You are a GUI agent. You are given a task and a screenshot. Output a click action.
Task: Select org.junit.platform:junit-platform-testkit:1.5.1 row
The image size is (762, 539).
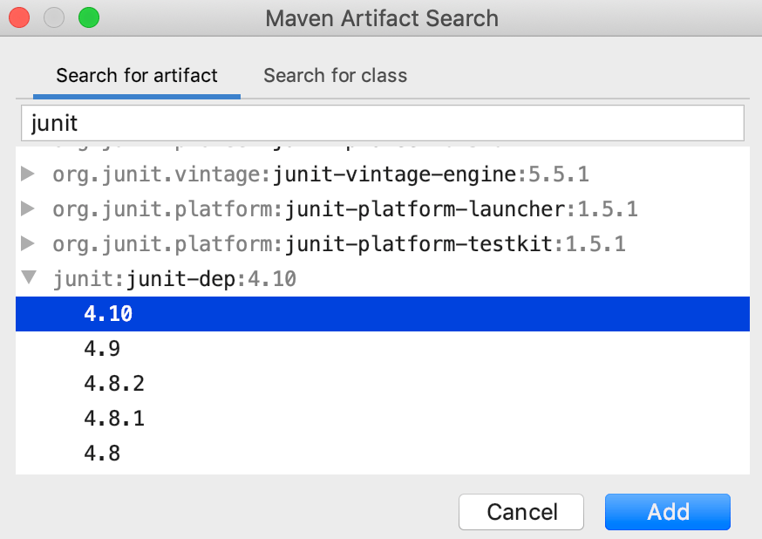click(x=383, y=244)
